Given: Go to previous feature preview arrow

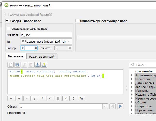Looking at the screenshot, I should point(113,106).
